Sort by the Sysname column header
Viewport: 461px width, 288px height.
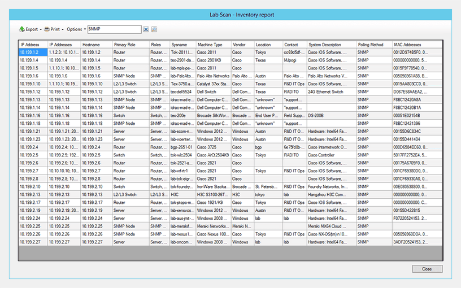click(x=183, y=45)
